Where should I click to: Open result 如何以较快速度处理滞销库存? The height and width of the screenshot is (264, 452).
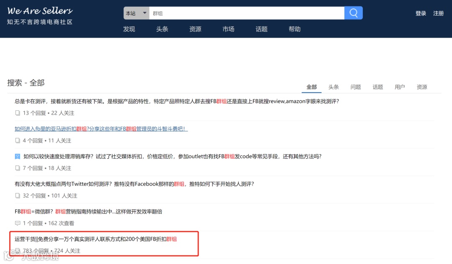click(x=172, y=157)
